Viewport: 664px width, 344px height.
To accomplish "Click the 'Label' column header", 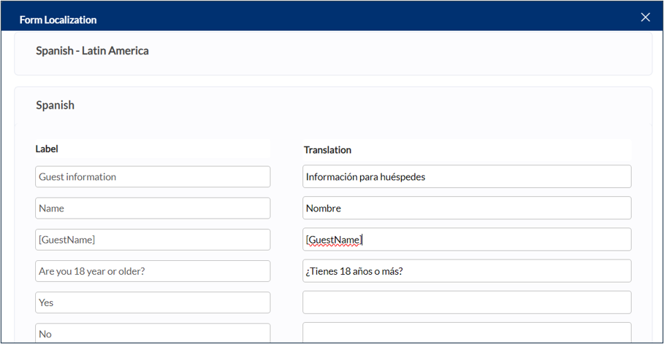I will point(47,149).
